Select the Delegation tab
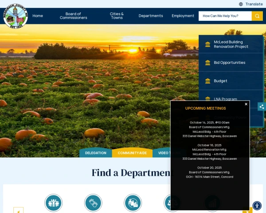This screenshot has width=266, height=213. click(96, 153)
